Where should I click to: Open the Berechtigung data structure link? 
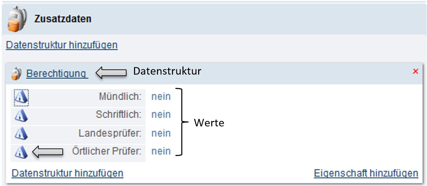click(x=56, y=73)
